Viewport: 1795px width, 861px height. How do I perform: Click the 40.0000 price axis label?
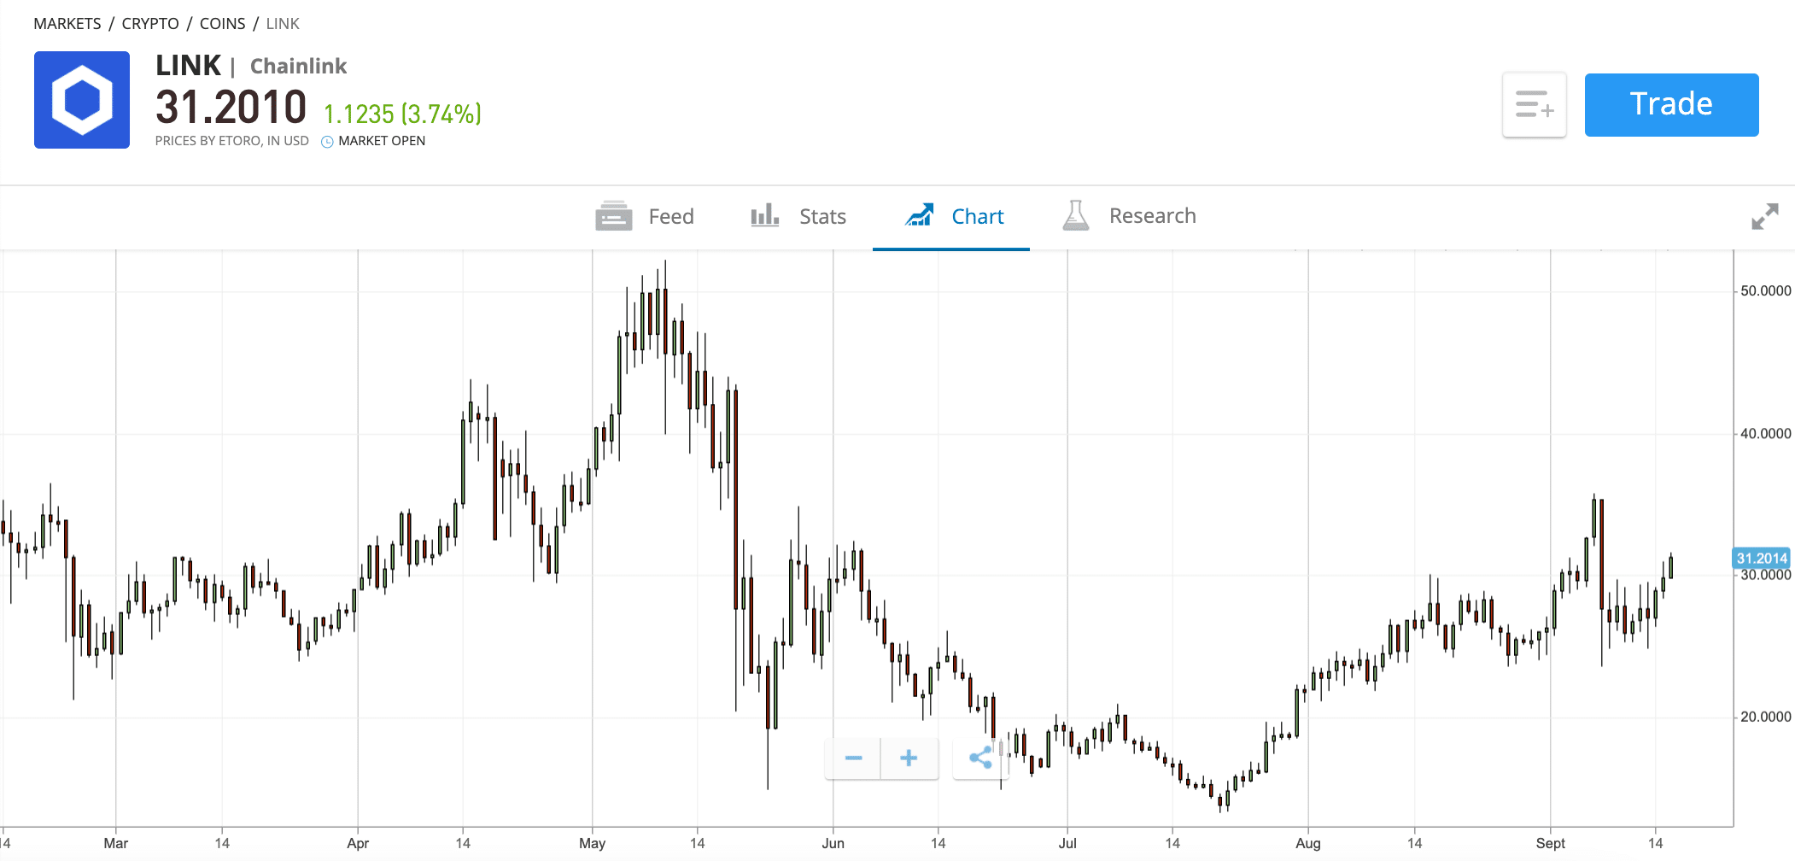pyautogui.click(x=1765, y=434)
